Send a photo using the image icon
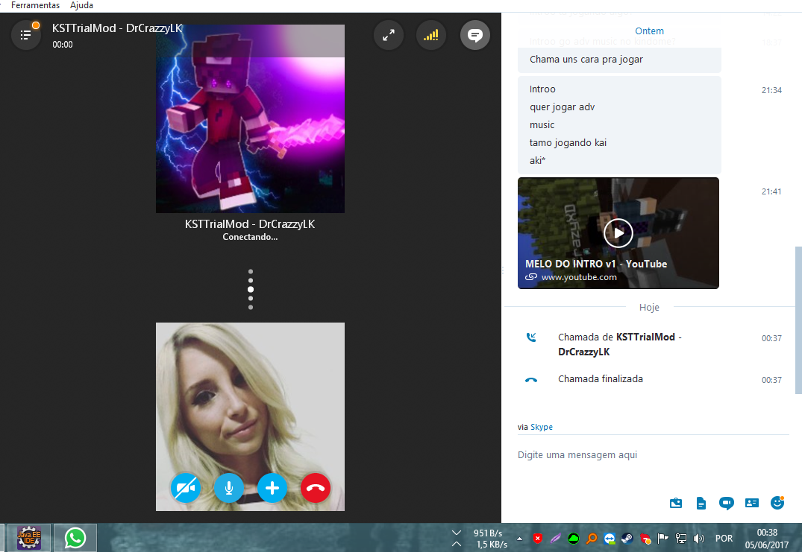The image size is (802, 552). pos(676,503)
